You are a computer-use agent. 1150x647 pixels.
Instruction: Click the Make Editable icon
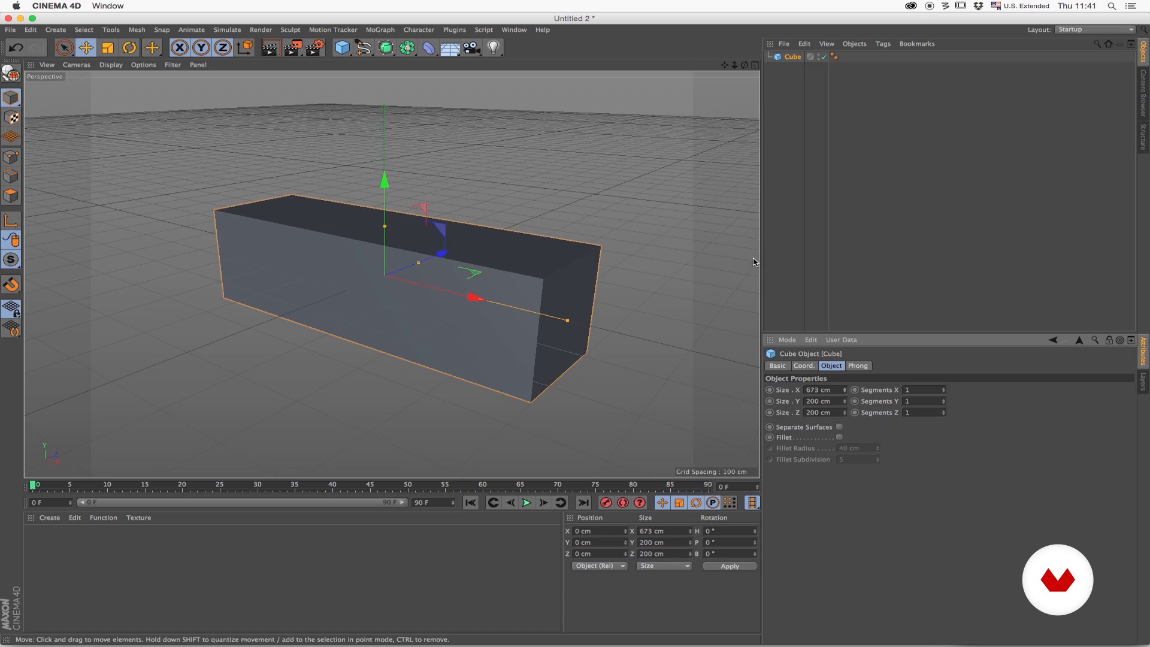tap(11, 73)
